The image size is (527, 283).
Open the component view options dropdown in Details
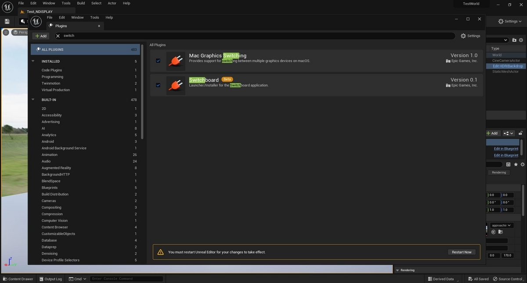[509, 133]
